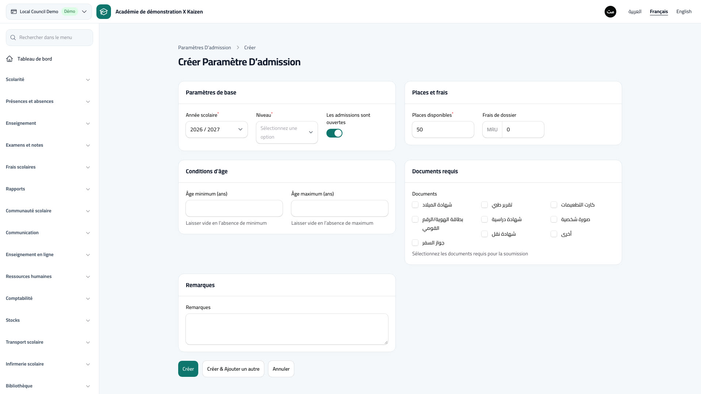This screenshot has height=394, width=701.
Task: Click the Âge maximum input field
Action: [340, 208]
